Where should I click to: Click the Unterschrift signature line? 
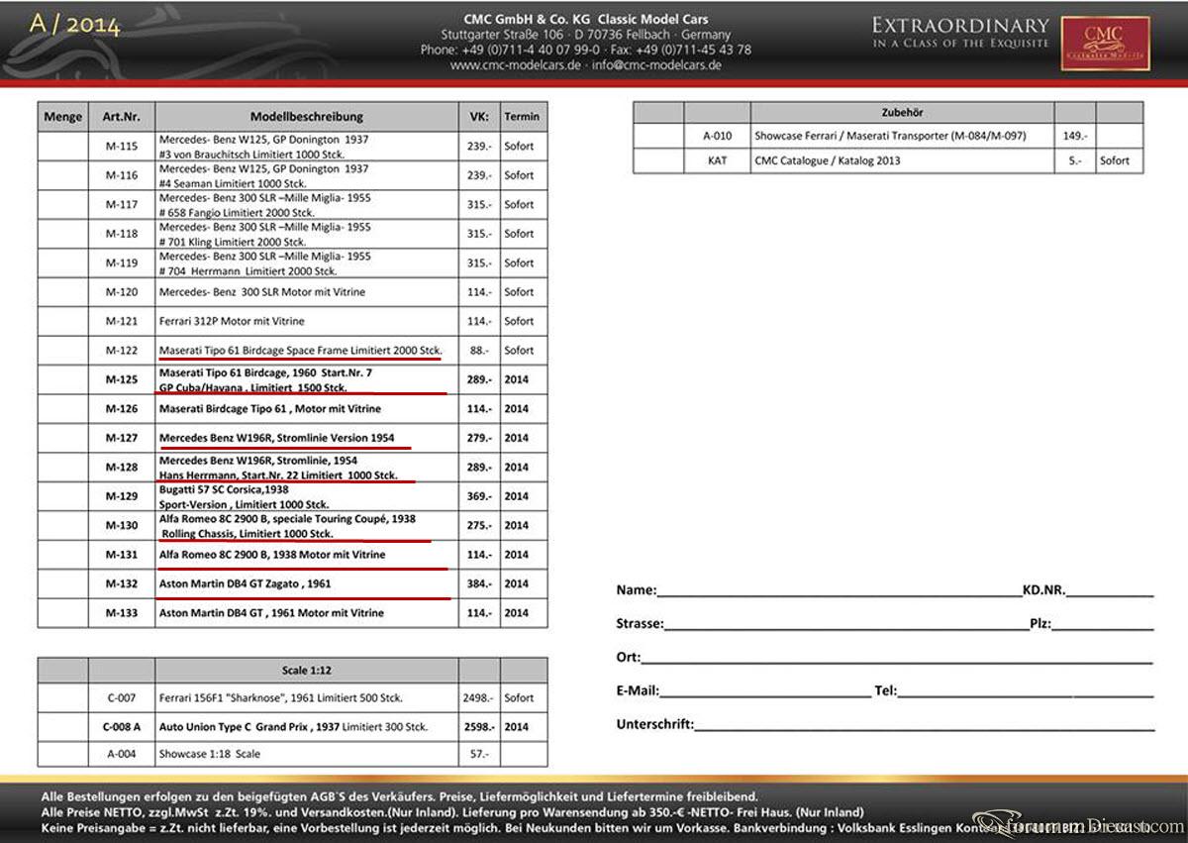925,725
